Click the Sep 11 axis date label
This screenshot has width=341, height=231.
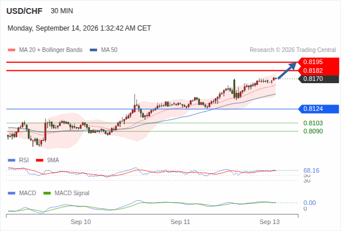(180, 222)
